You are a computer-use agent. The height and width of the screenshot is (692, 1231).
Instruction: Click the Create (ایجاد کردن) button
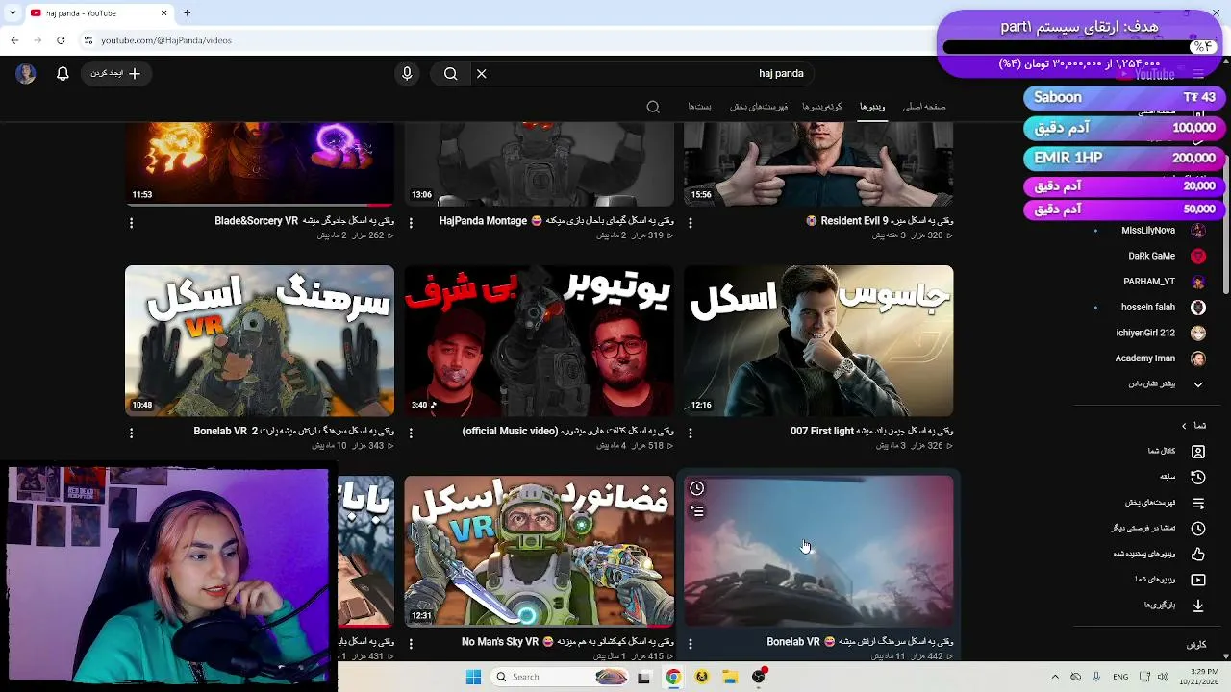click(x=116, y=73)
